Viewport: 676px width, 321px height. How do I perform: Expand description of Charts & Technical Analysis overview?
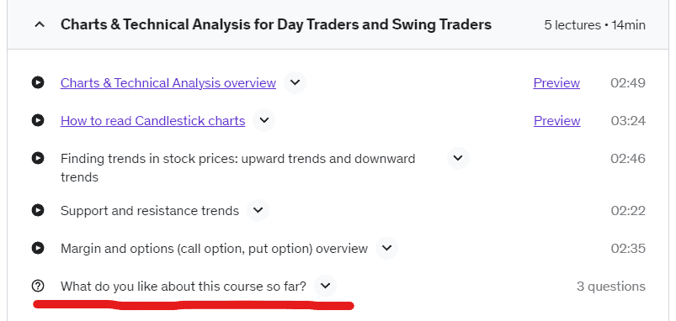(295, 82)
